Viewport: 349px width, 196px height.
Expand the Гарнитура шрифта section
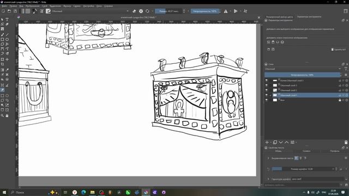[268, 179]
